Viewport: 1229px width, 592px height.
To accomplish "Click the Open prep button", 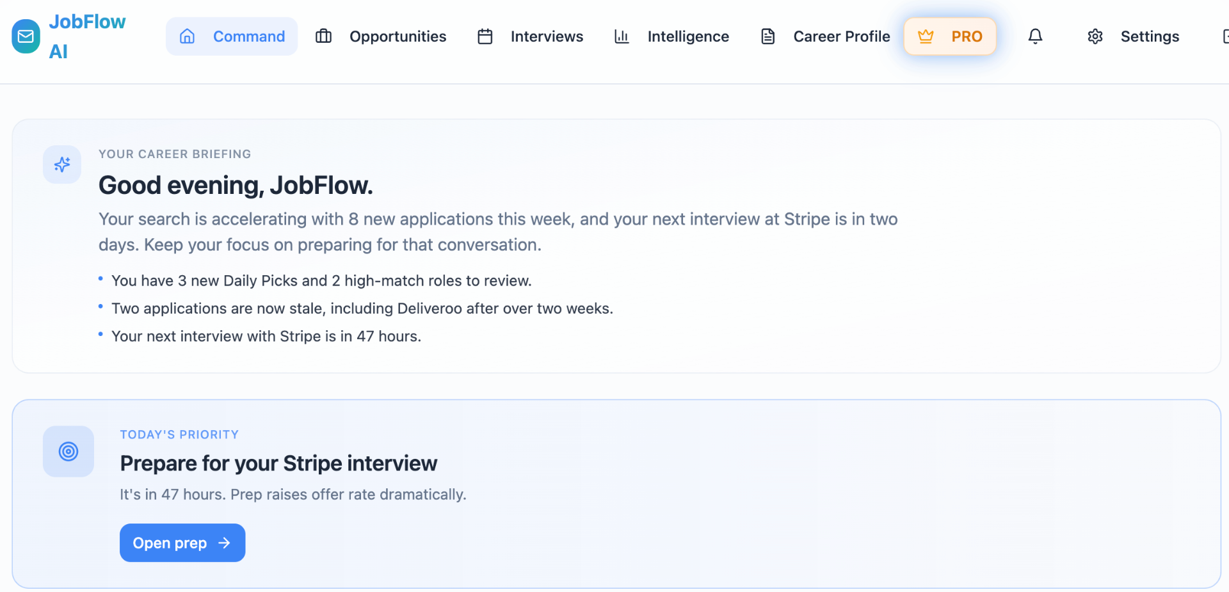I will 182,543.
